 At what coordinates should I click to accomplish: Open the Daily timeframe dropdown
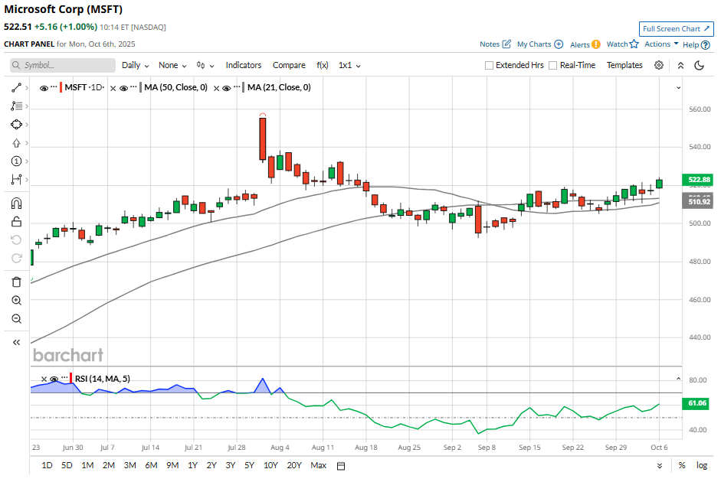coord(135,66)
